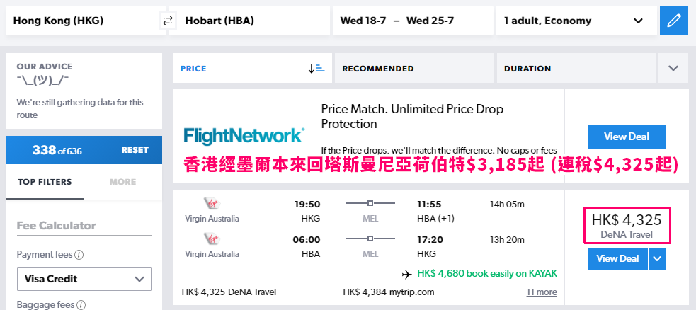Sort results by Duration tab
The width and height of the screenshot is (696, 310).
(576, 68)
